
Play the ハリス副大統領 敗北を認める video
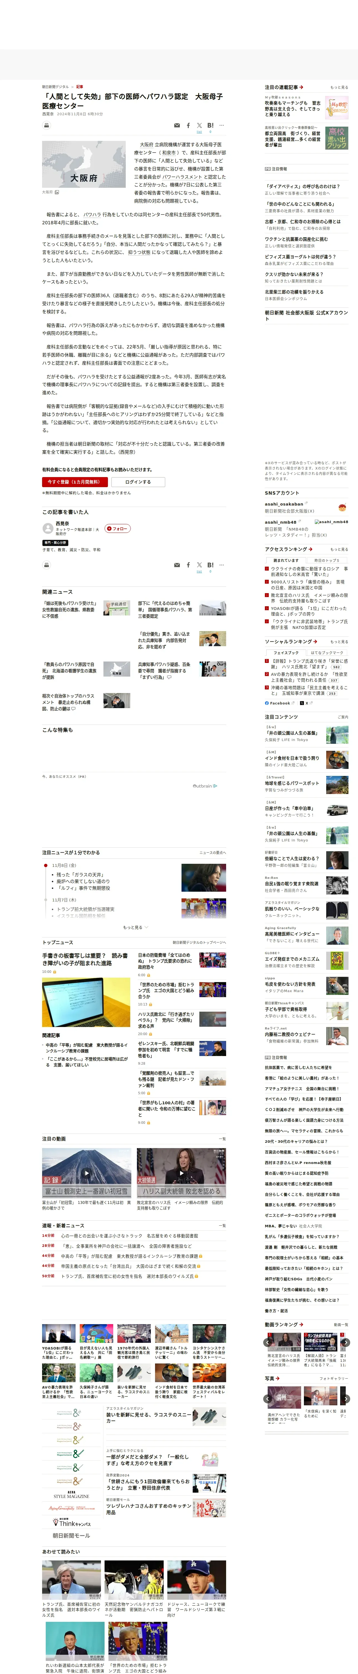[x=181, y=1172]
